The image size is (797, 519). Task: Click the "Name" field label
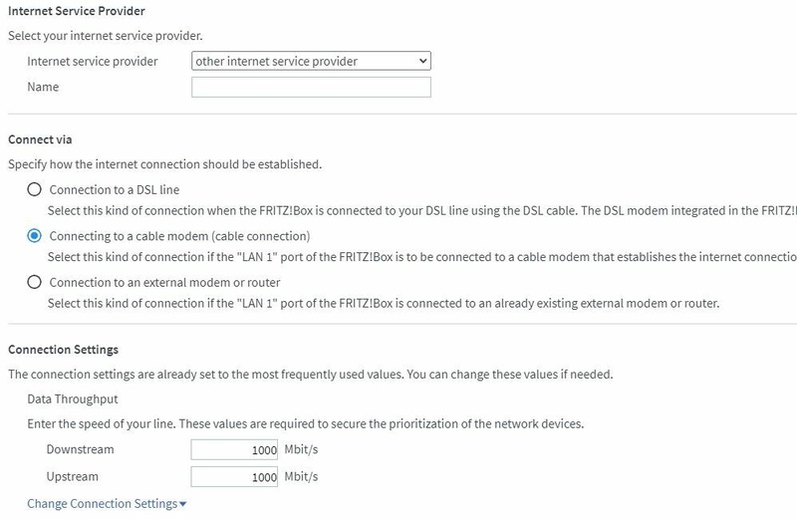(43, 88)
